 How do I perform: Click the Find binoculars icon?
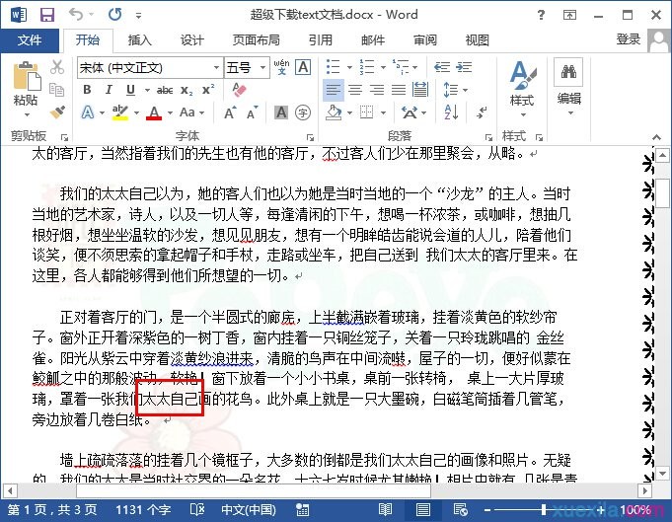click(568, 72)
